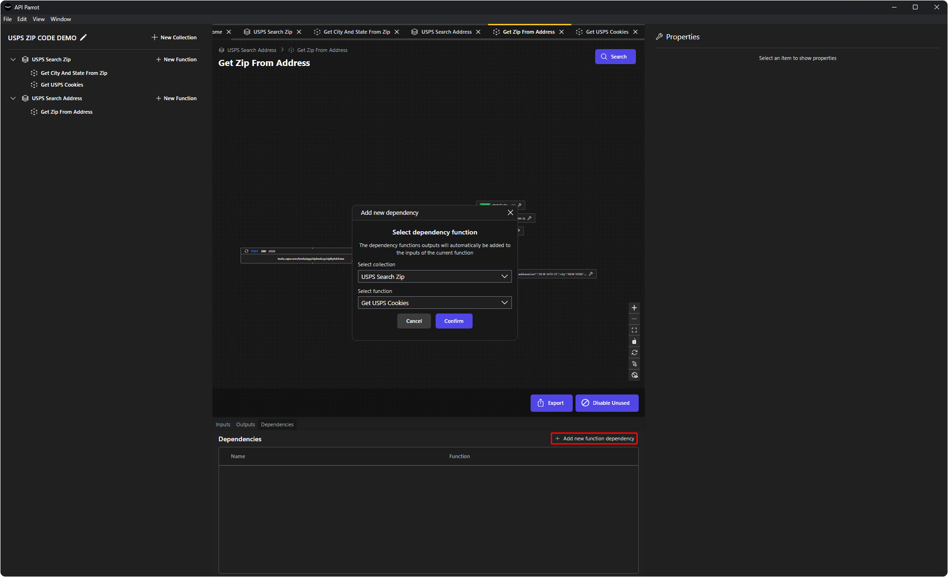Image resolution: width=948 pixels, height=577 pixels.
Task: Click the wrench icon on addressLine1 node
Action: pos(591,274)
